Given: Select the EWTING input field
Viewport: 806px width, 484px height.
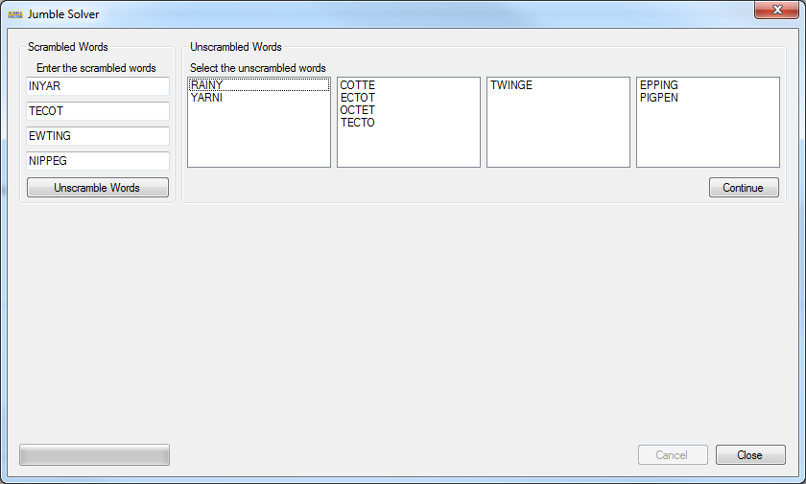Looking at the screenshot, I should pyautogui.click(x=98, y=136).
